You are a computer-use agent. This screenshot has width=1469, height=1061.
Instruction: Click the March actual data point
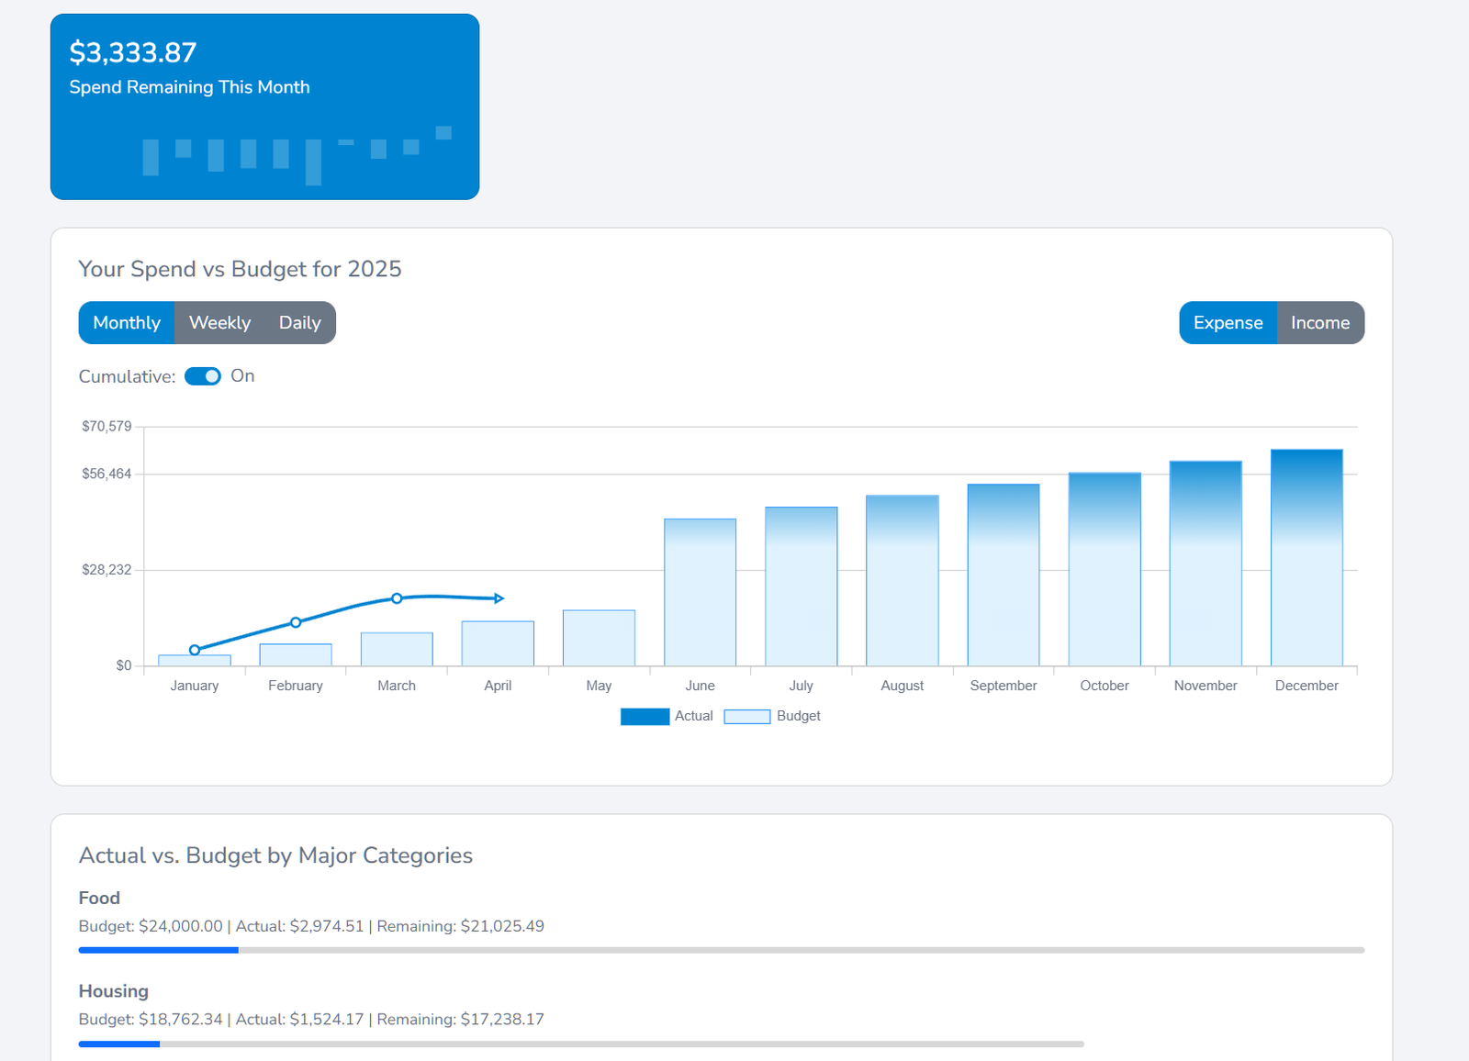pos(397,598)
